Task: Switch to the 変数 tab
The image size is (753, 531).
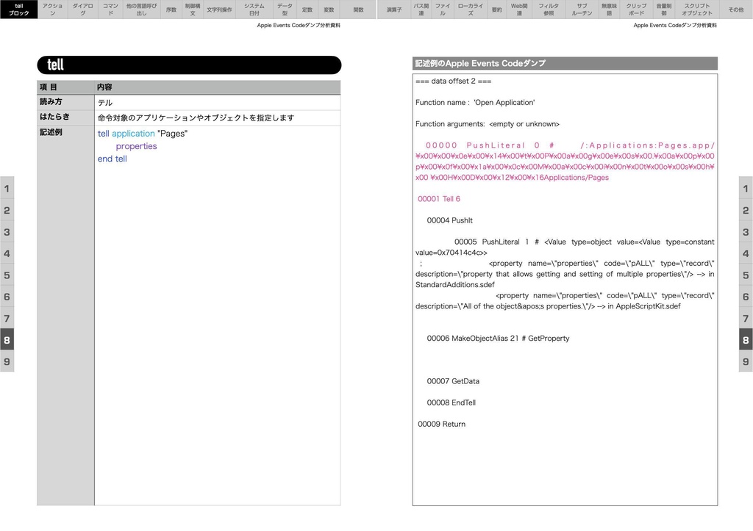Action: tap(329, 8)
